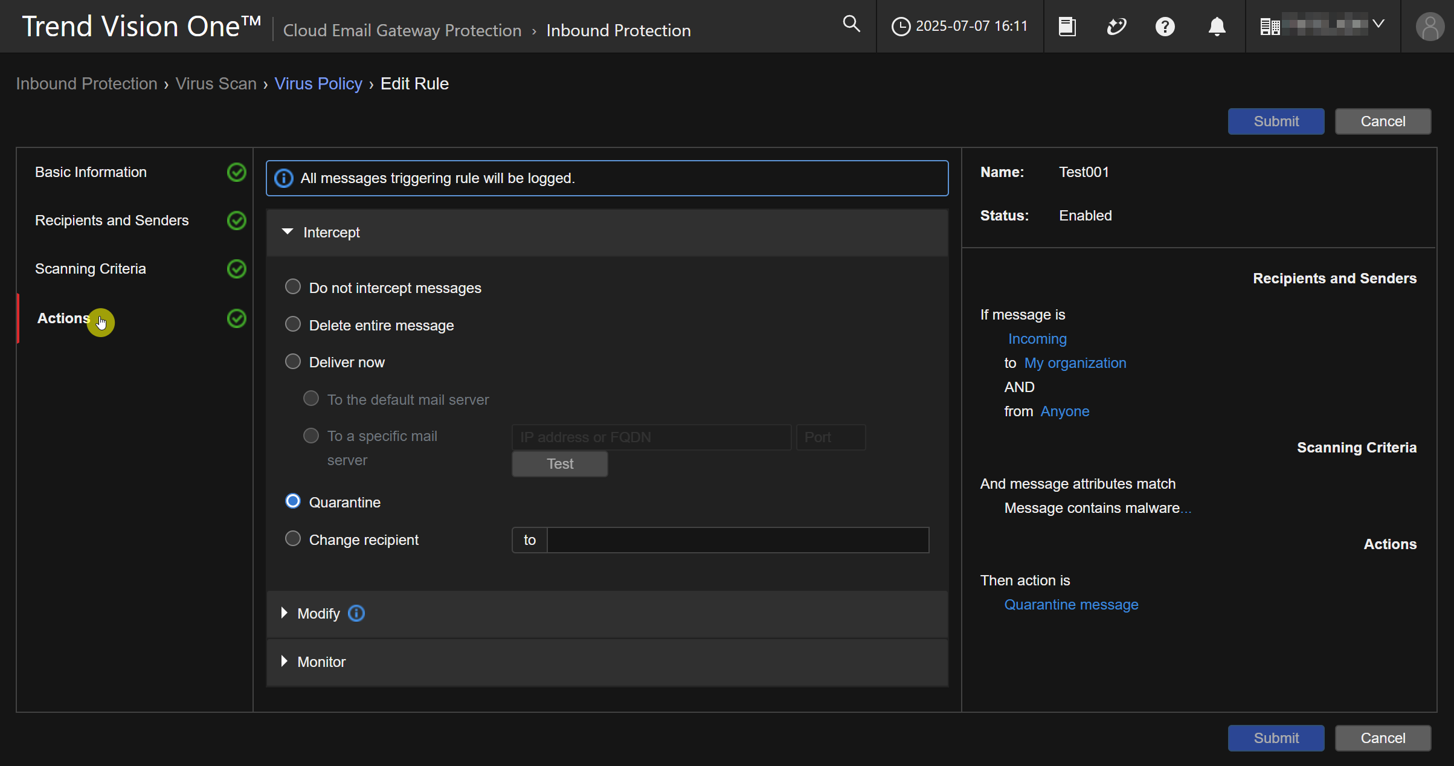
Task: Click the Modify section info icon
Action: coord(356,613)
